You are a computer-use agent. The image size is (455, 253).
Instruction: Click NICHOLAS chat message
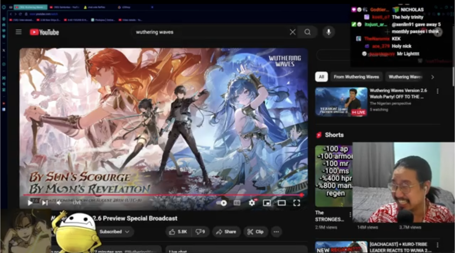pyautogui.click(x=412, y=10)
